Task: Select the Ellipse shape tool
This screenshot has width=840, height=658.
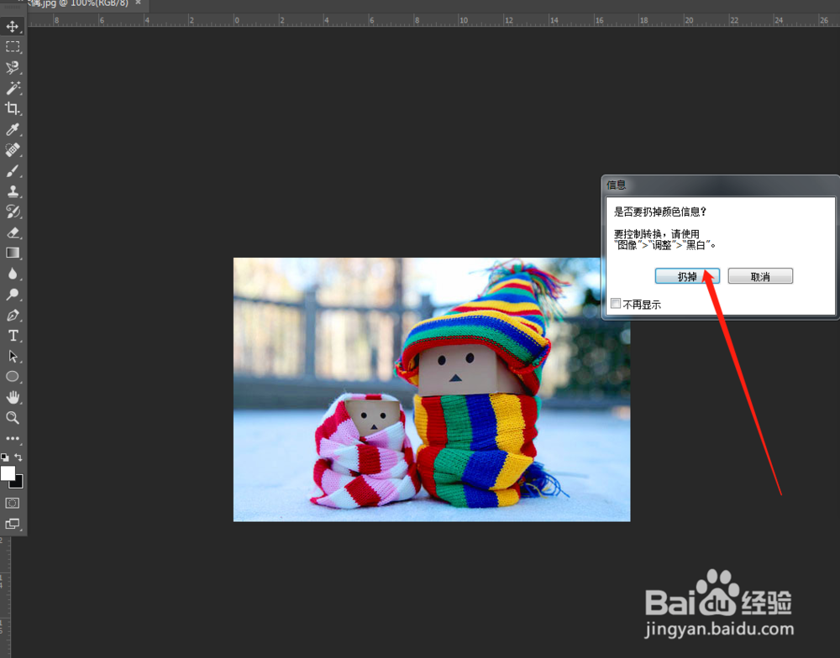Action: [x=13, y=376]
